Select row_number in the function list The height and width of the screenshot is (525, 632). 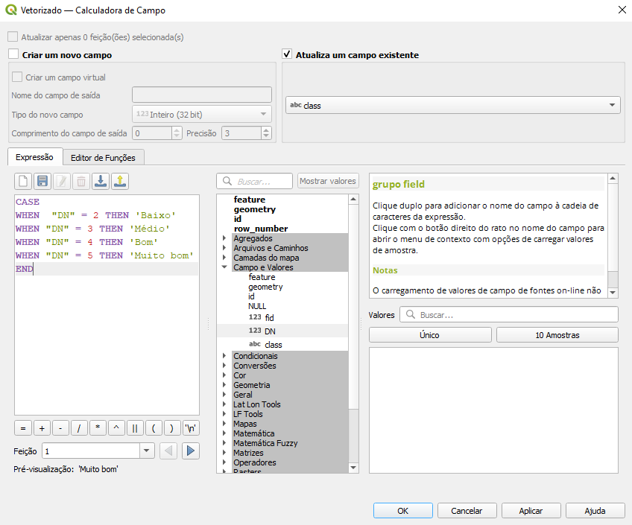tap(260, 229)
